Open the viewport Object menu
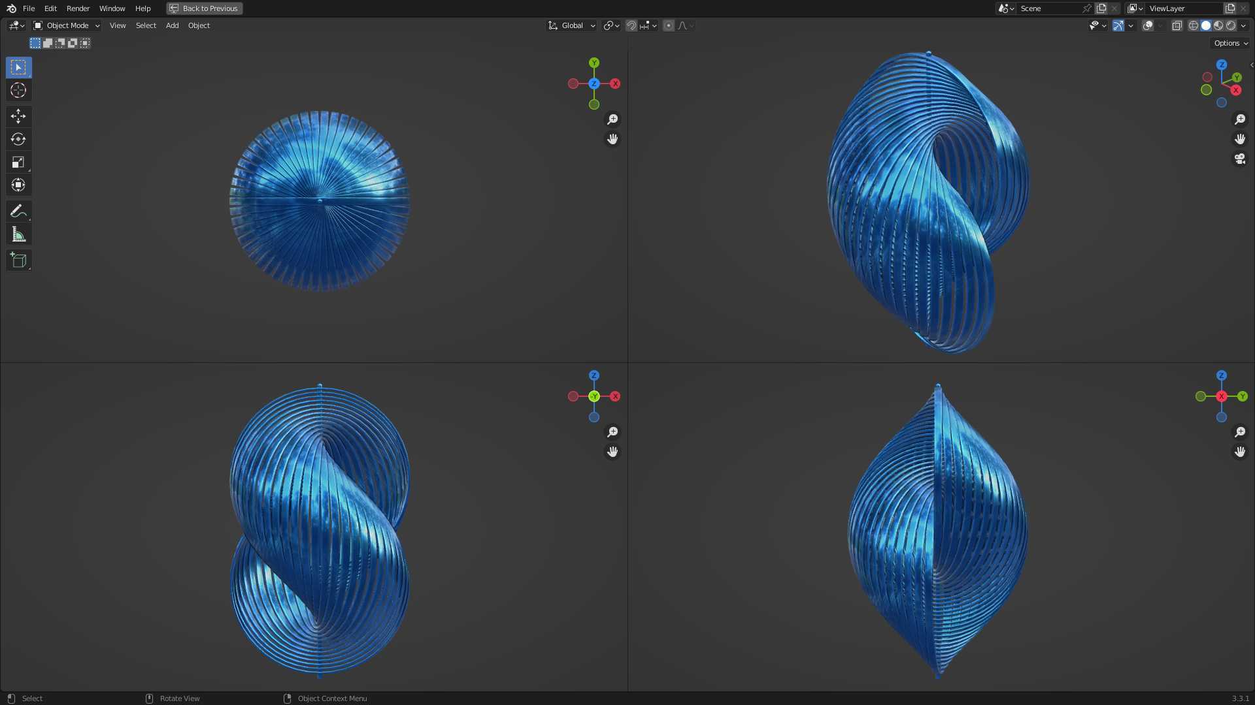Screen dimensions: 1255x705 [199, 25]
